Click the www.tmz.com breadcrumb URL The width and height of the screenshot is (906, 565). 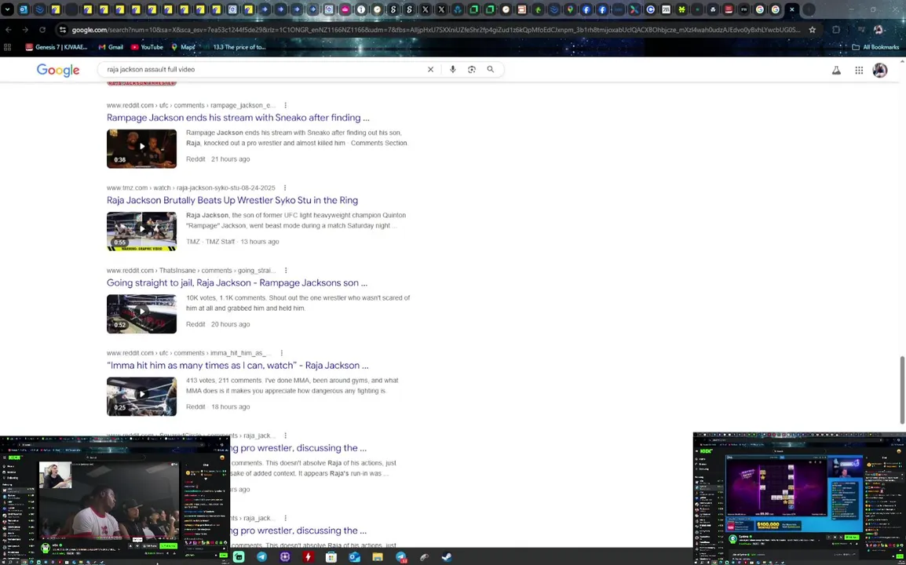[191, 188]
